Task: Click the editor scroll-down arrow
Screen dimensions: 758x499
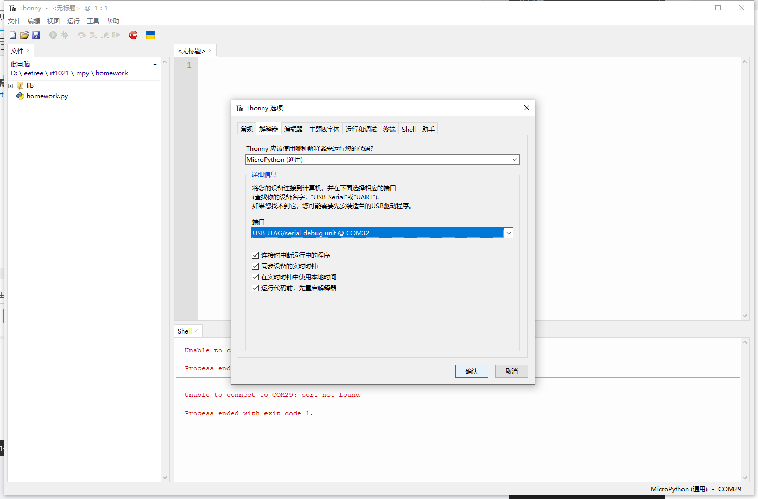Action: pyautogui.click(x=744, y=316)
